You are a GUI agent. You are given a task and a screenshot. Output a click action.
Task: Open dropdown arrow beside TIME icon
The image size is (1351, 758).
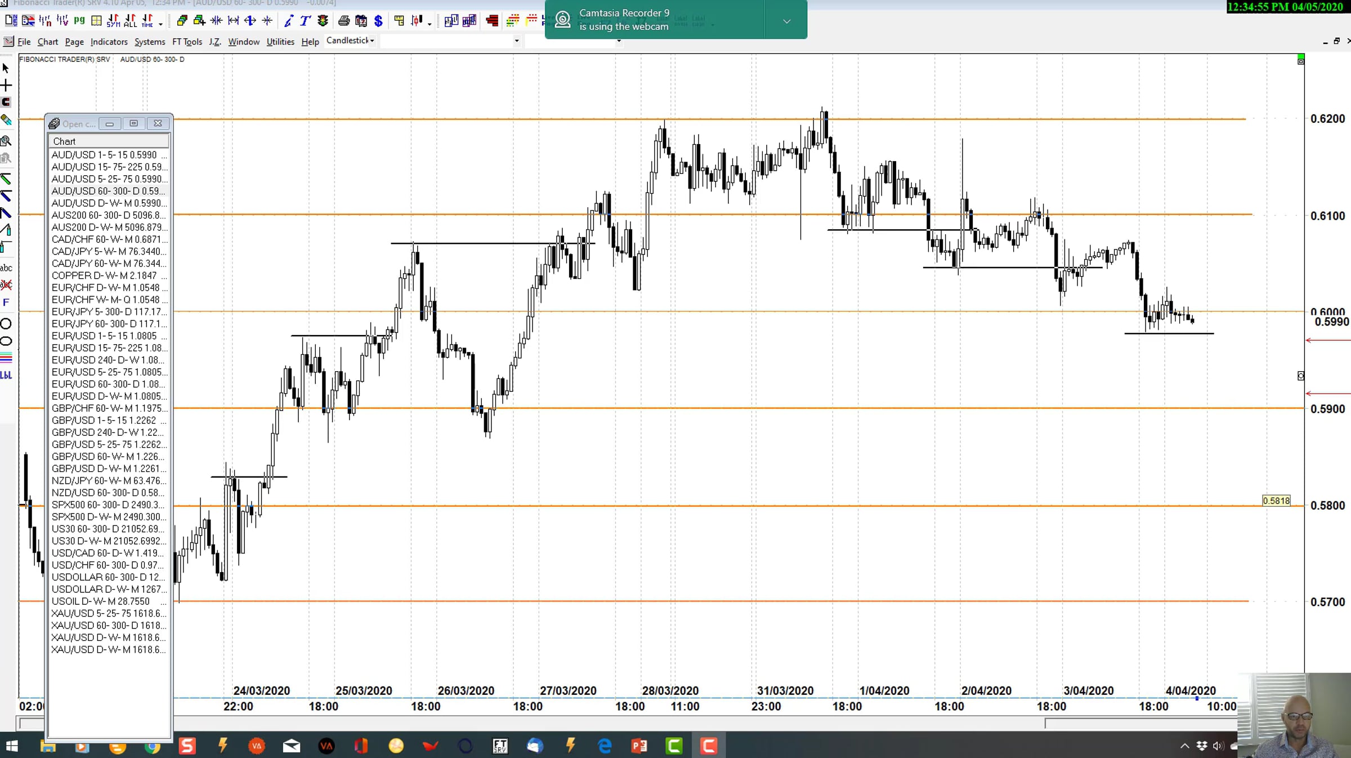161,23
